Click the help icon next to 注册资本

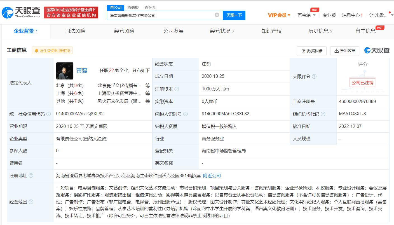pyautogui.click(x=177, y=89)
